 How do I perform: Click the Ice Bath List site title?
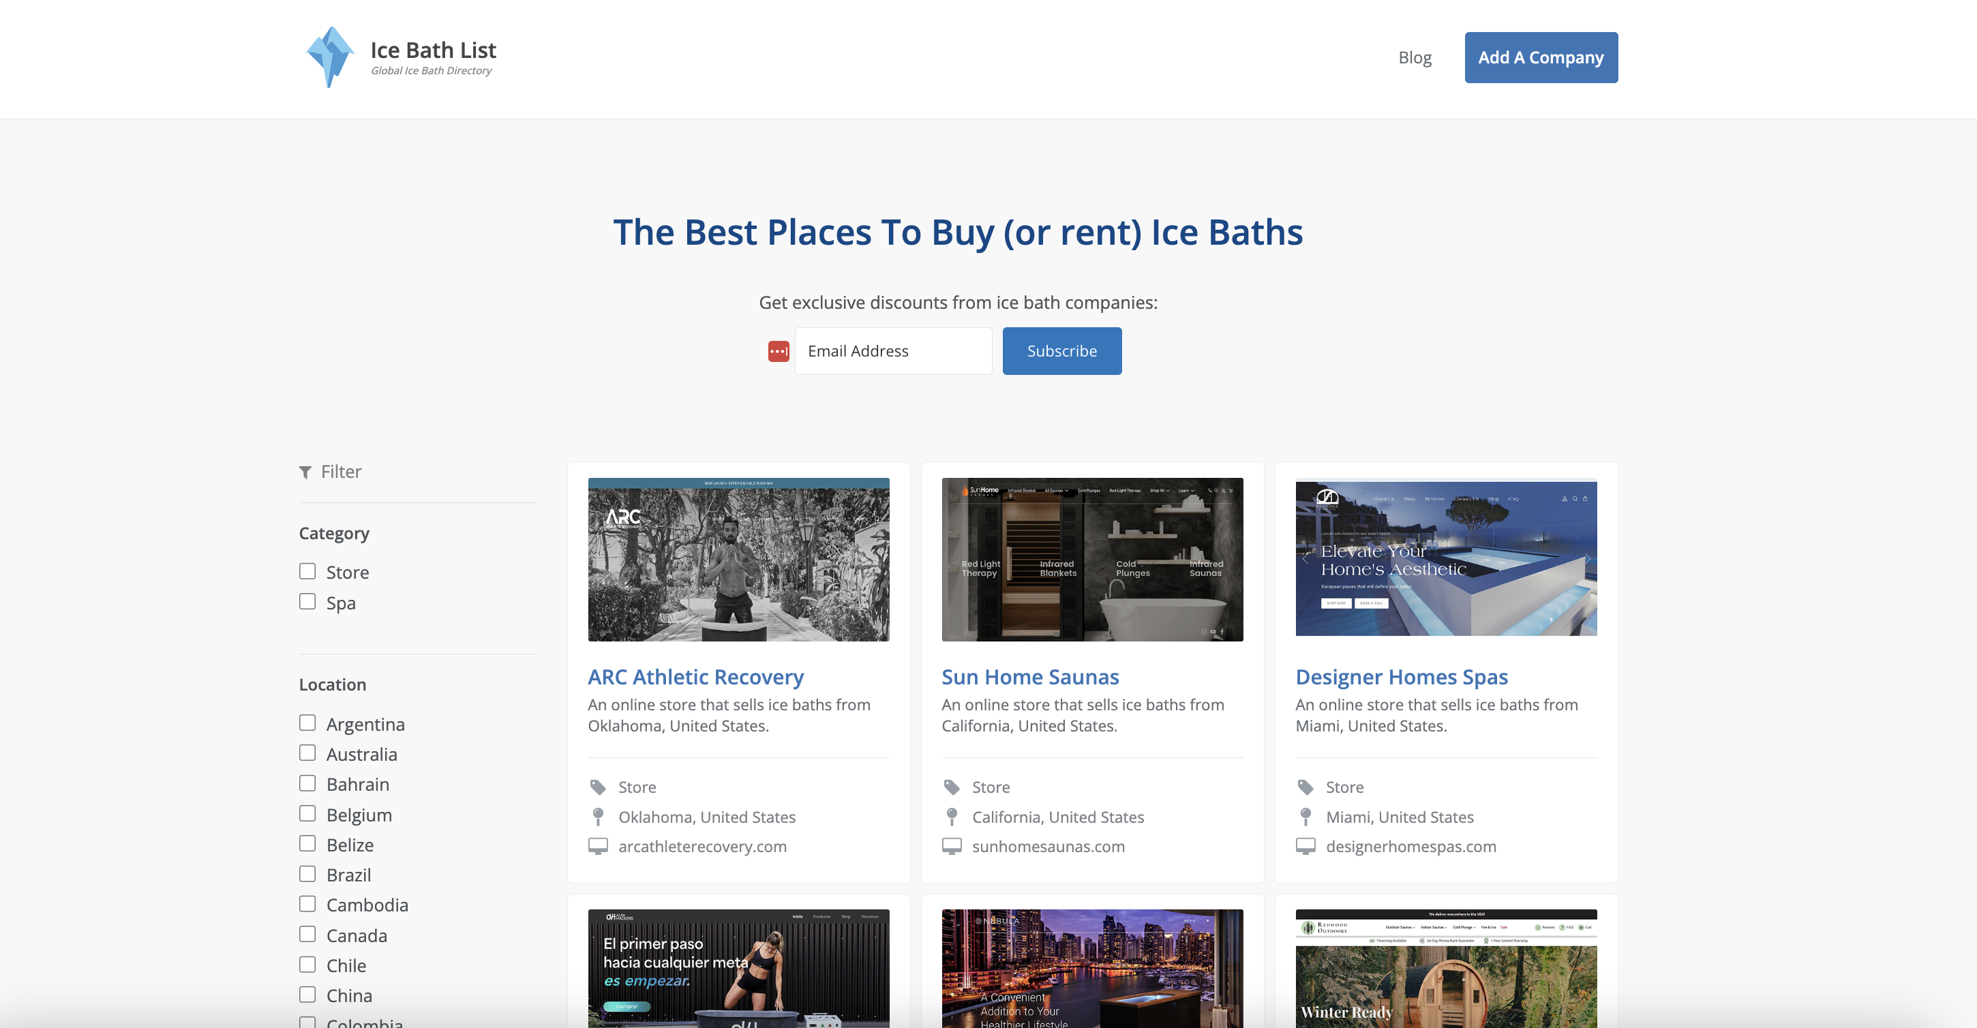(x=433, y=50)
